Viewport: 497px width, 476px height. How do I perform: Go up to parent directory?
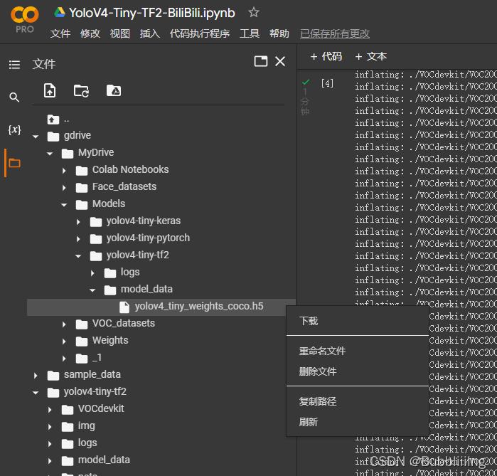tap(53, 120)
